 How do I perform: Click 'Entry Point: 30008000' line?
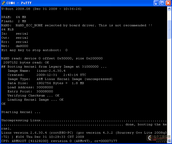(x=30, y=91)
